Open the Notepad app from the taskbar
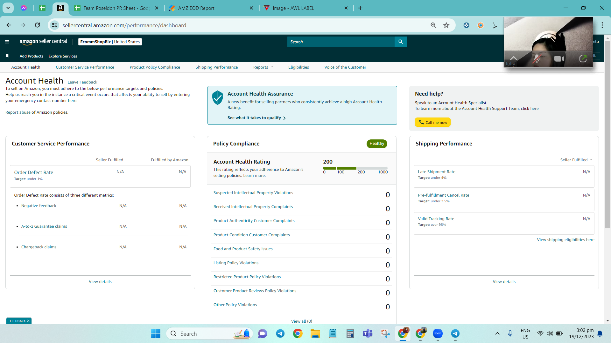 (x=333, y=333)
